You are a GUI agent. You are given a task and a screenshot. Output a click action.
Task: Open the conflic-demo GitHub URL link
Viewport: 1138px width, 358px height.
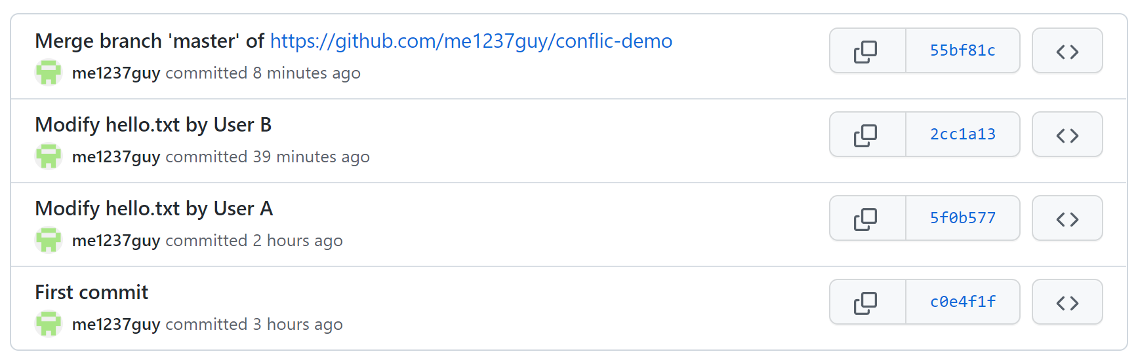(x=471, y=41)
